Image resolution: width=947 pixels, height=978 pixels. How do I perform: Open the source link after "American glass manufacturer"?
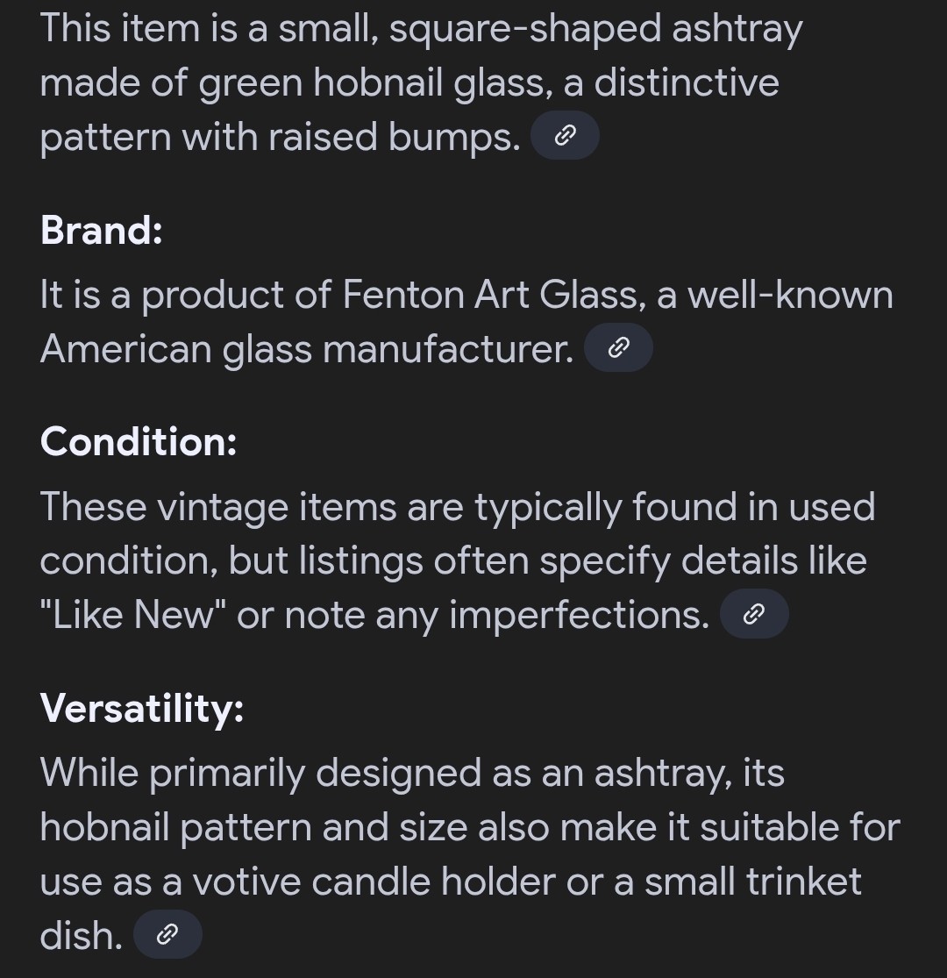[x=618, y=347]
